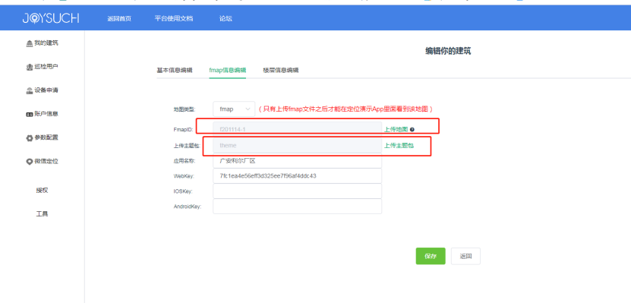The width and height of the screenshot is (631, 303).
Task: Click the 上传主题包 link
Action: tap(399, 145)
